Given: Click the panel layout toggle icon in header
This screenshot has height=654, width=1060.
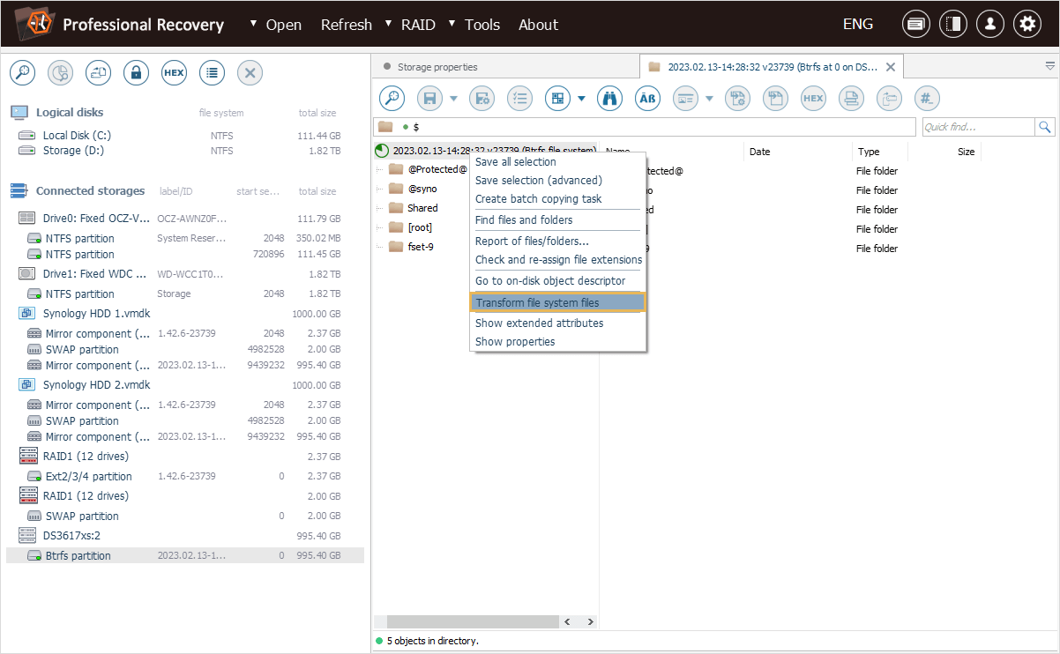Looking at the screenshot, I should pos(953,25).
